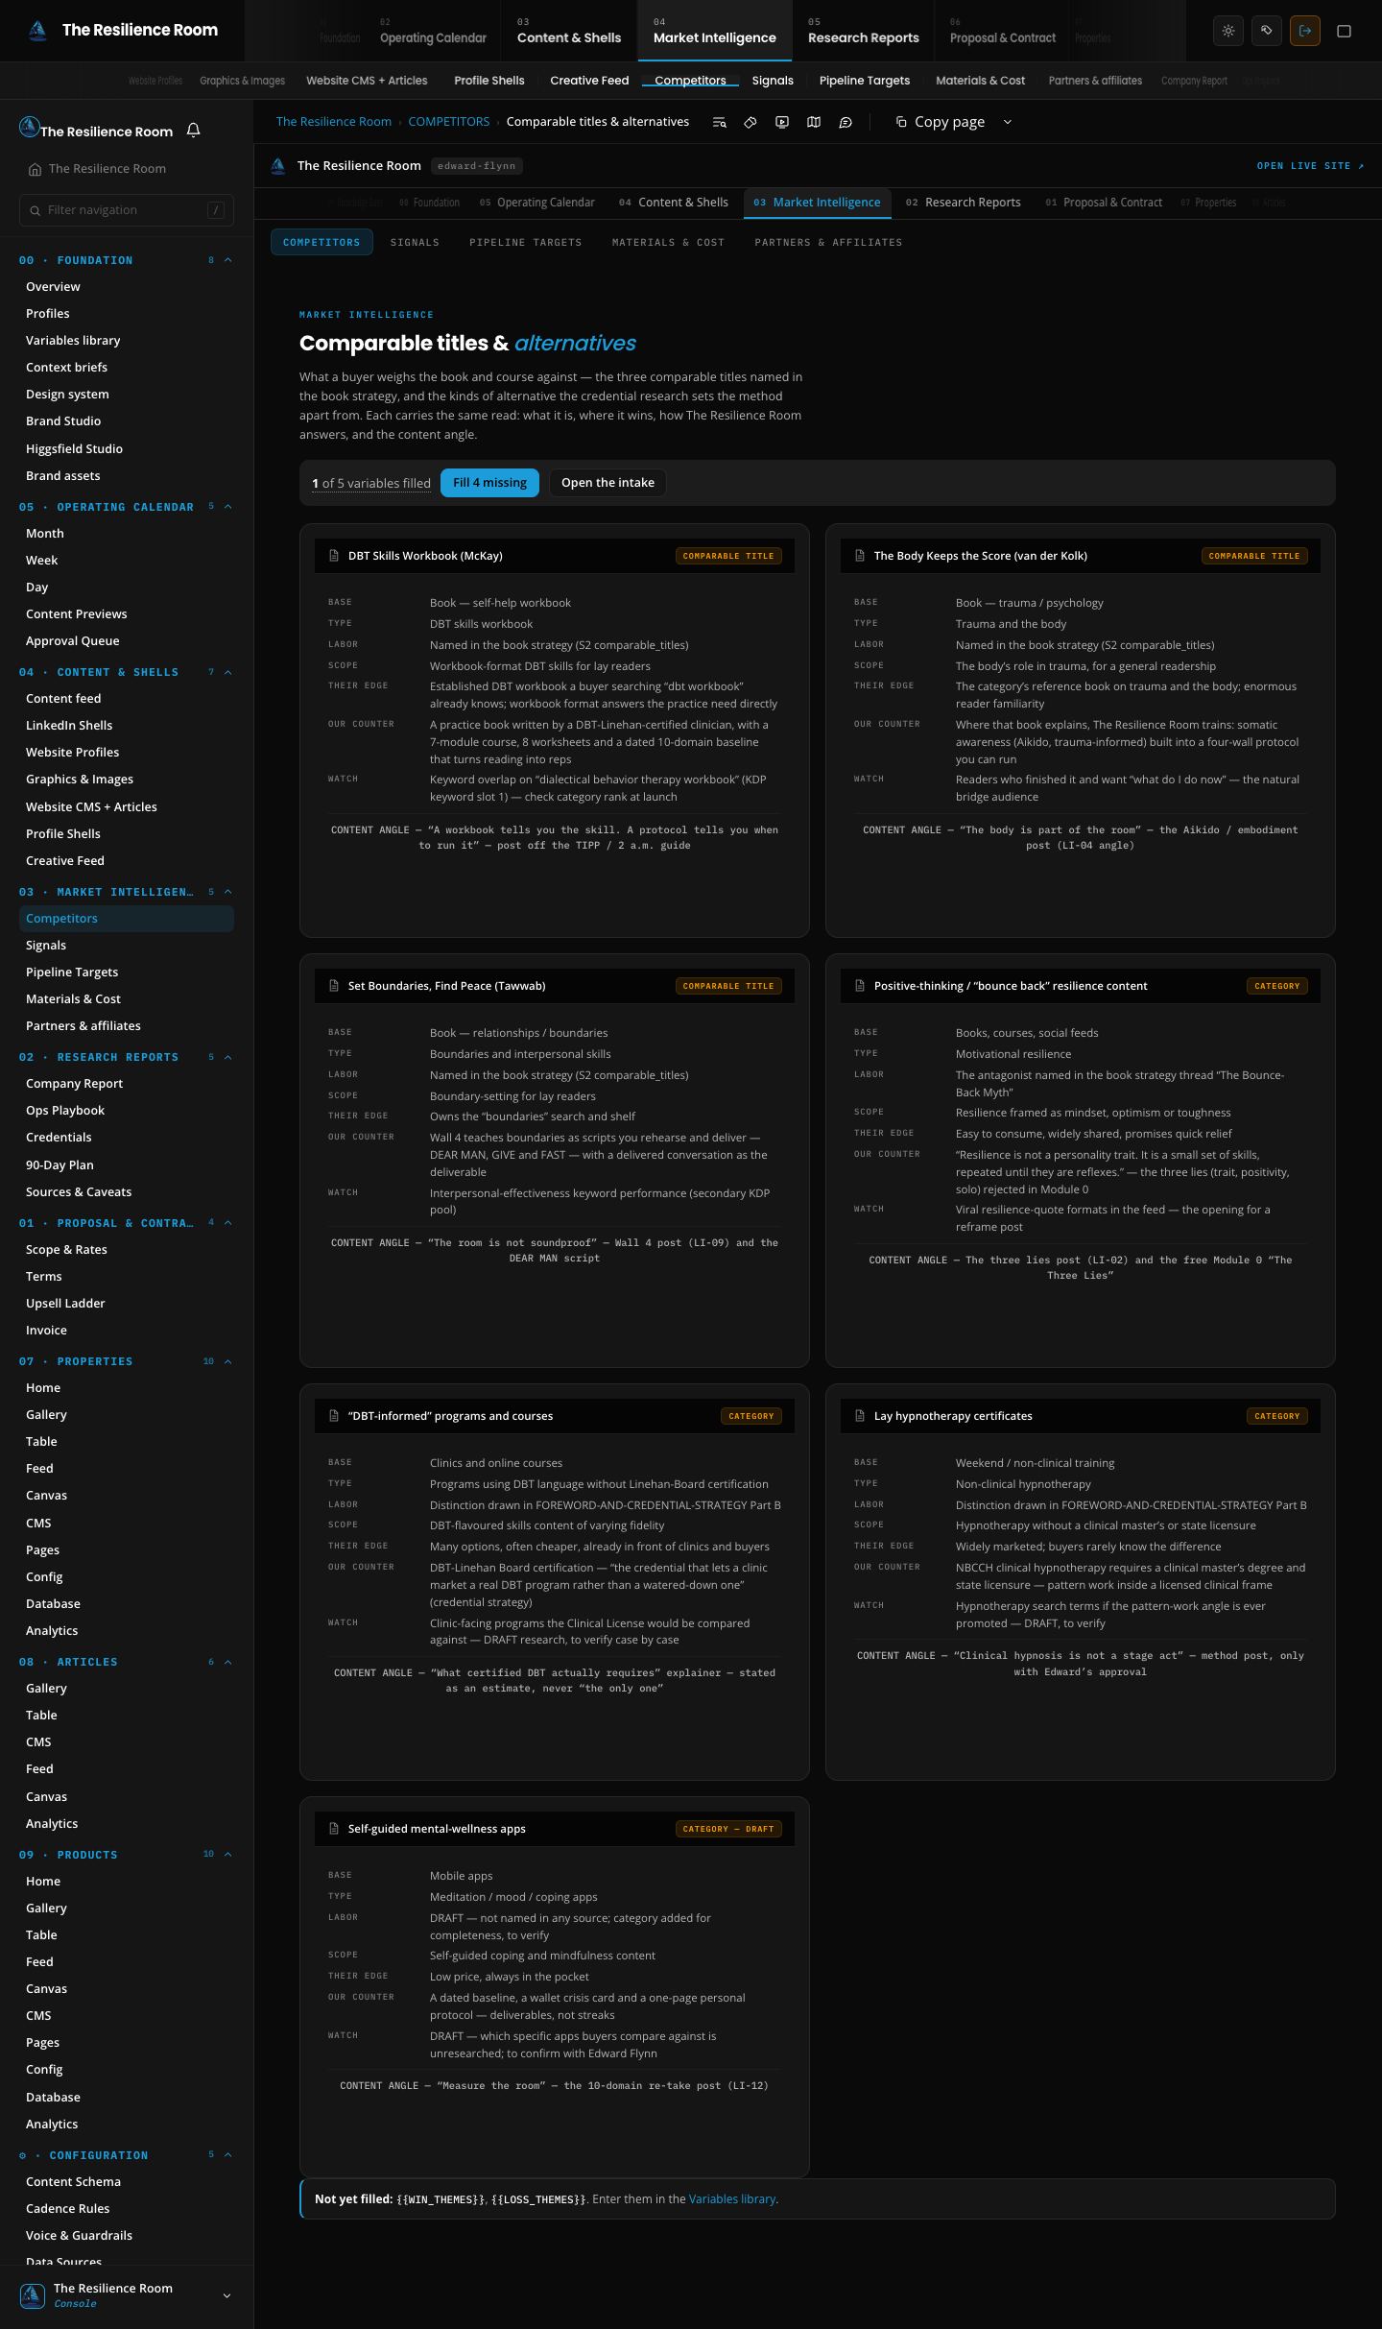
Task: Click the play presentation icon in page toolbar
Action: point(782,122)
